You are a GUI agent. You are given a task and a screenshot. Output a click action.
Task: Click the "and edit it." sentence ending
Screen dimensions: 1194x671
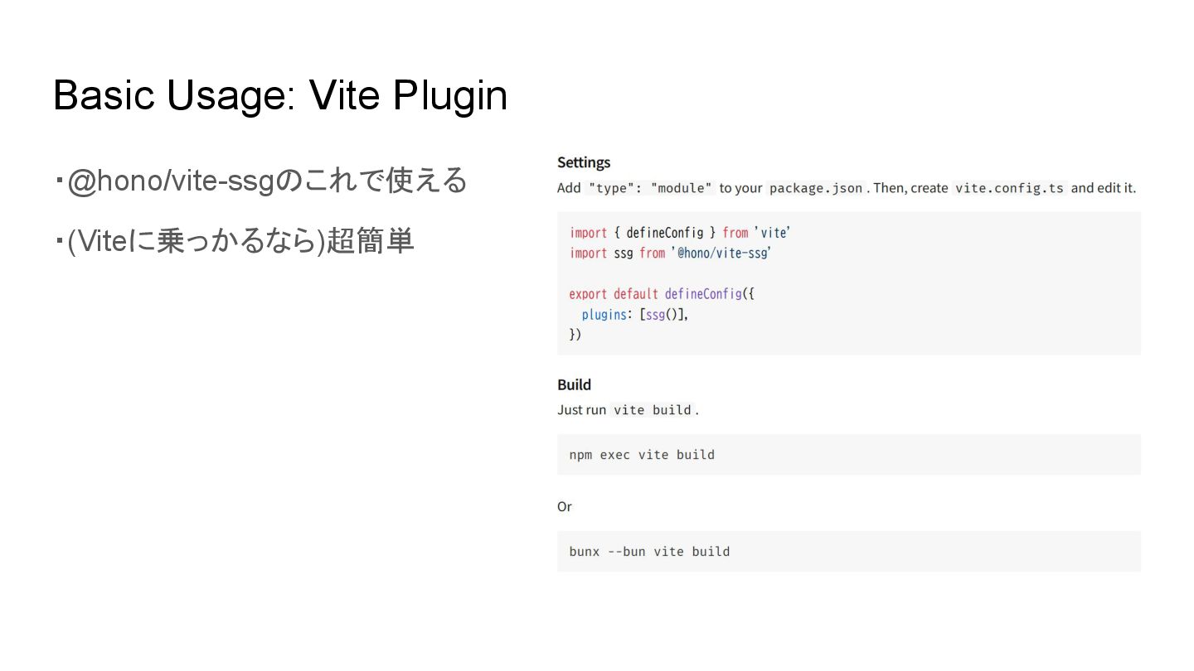(1103, 188)
